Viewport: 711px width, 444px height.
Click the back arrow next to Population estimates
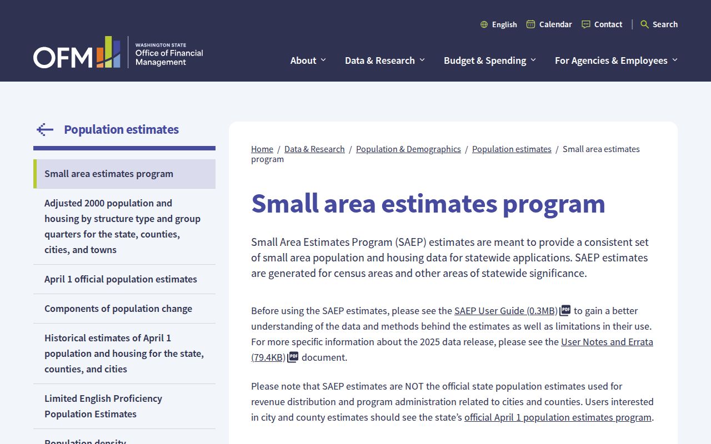click(x=45, y=130)
